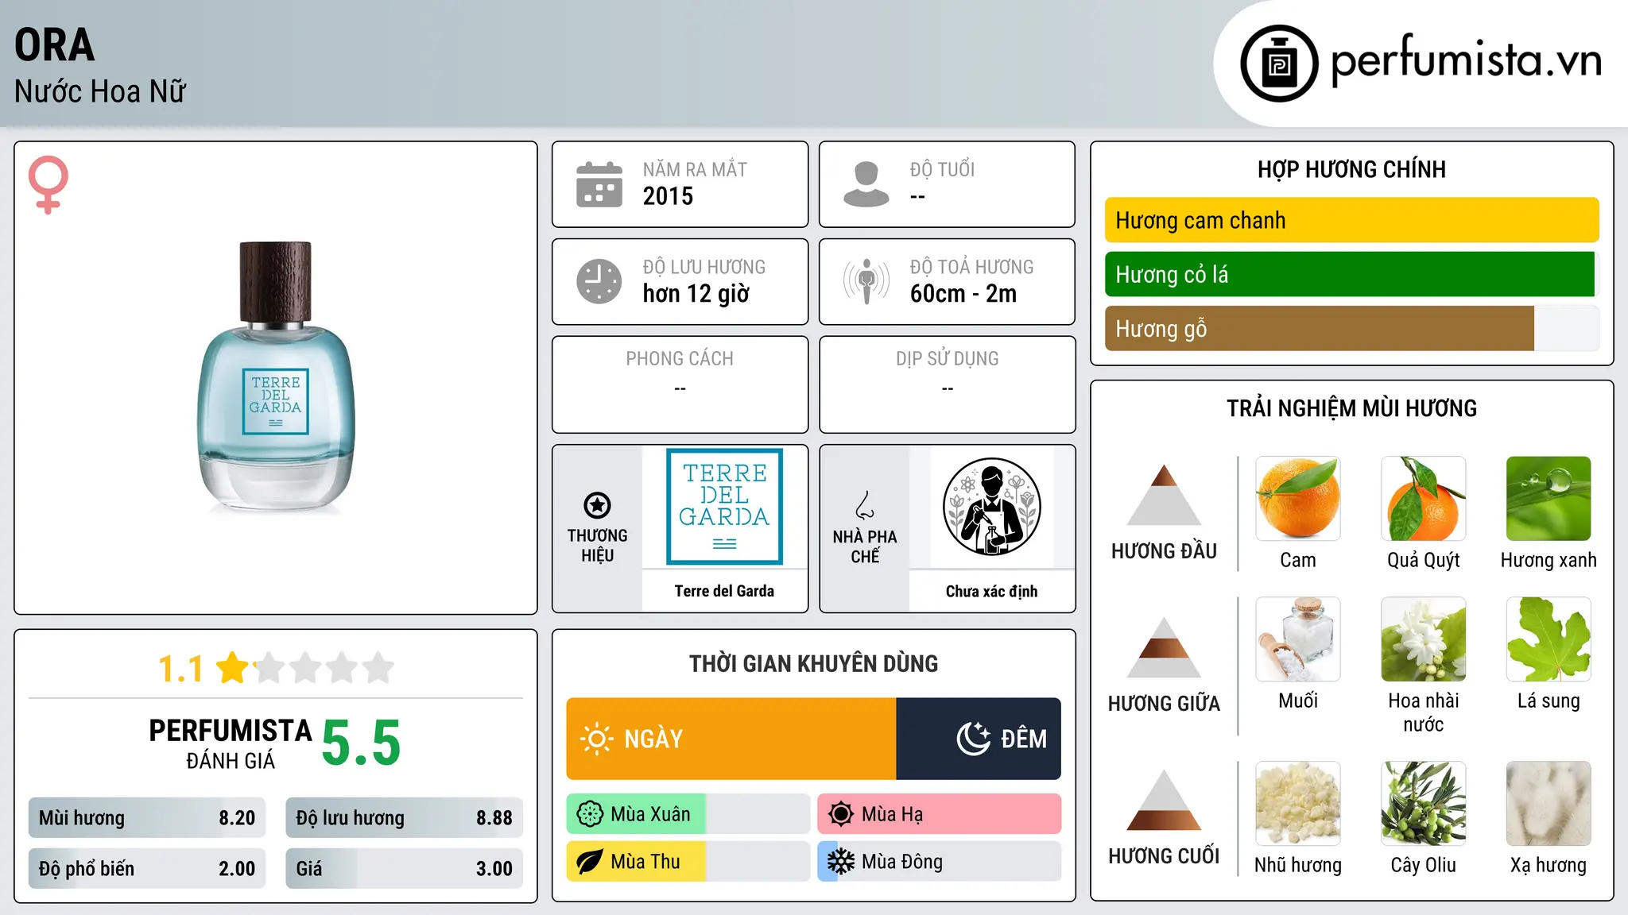Click the Chưa xác định perfumer label
The height and width of the screenshot is (915, 1628).
991,591
